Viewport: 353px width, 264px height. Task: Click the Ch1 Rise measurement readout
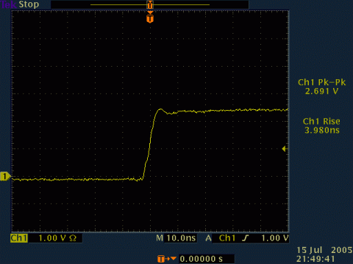pos(321,125)
